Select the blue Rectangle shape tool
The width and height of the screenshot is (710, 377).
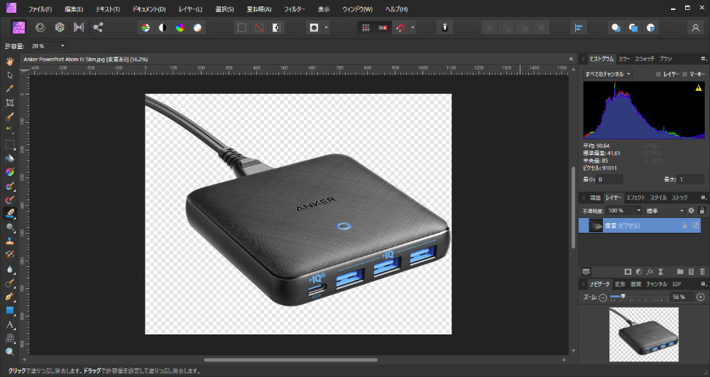point(9,310)
